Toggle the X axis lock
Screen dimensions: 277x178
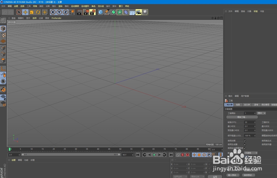[53, 12]
